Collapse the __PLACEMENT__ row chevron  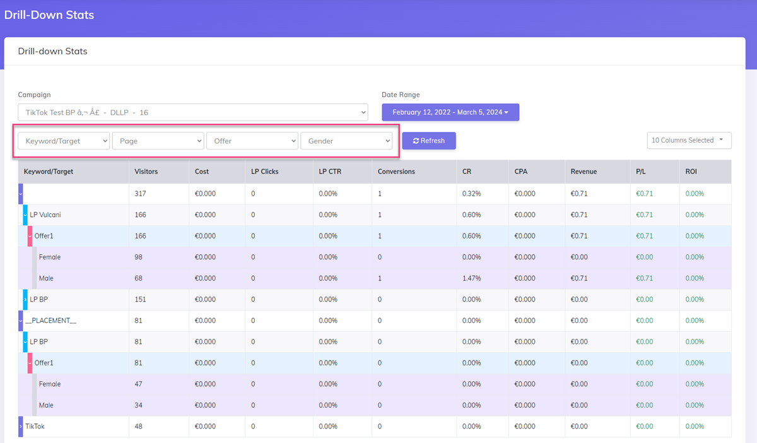click(x=21, y=321)
